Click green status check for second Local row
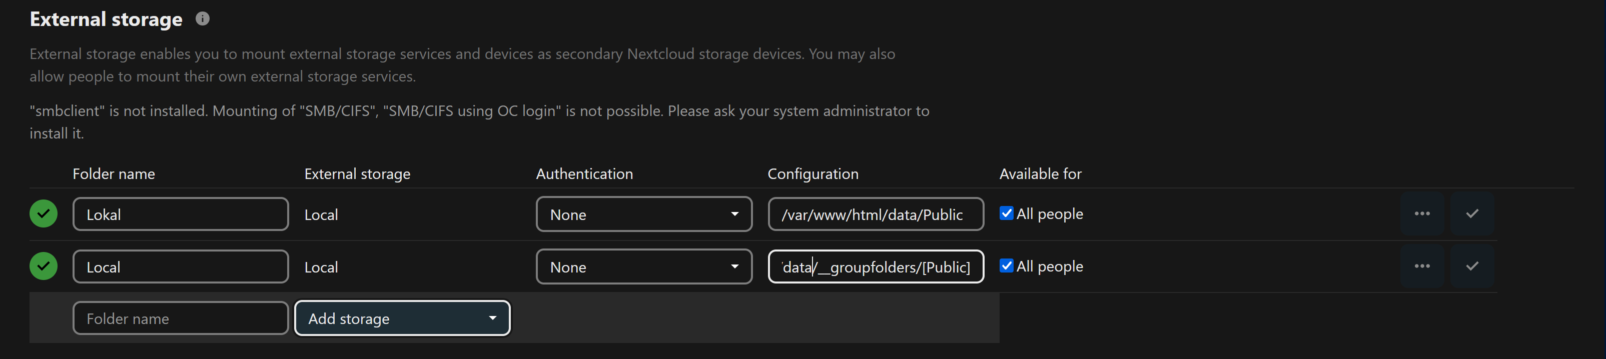The width and height of the screenshot is (1606, 359). point(44,266)
